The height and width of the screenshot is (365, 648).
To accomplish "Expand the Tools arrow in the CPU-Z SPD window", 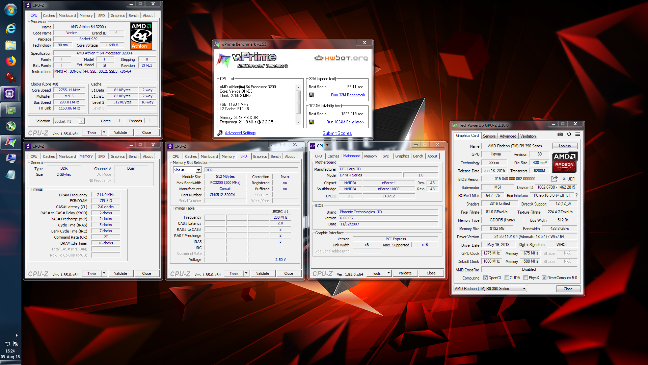I will tap(246, 273).
